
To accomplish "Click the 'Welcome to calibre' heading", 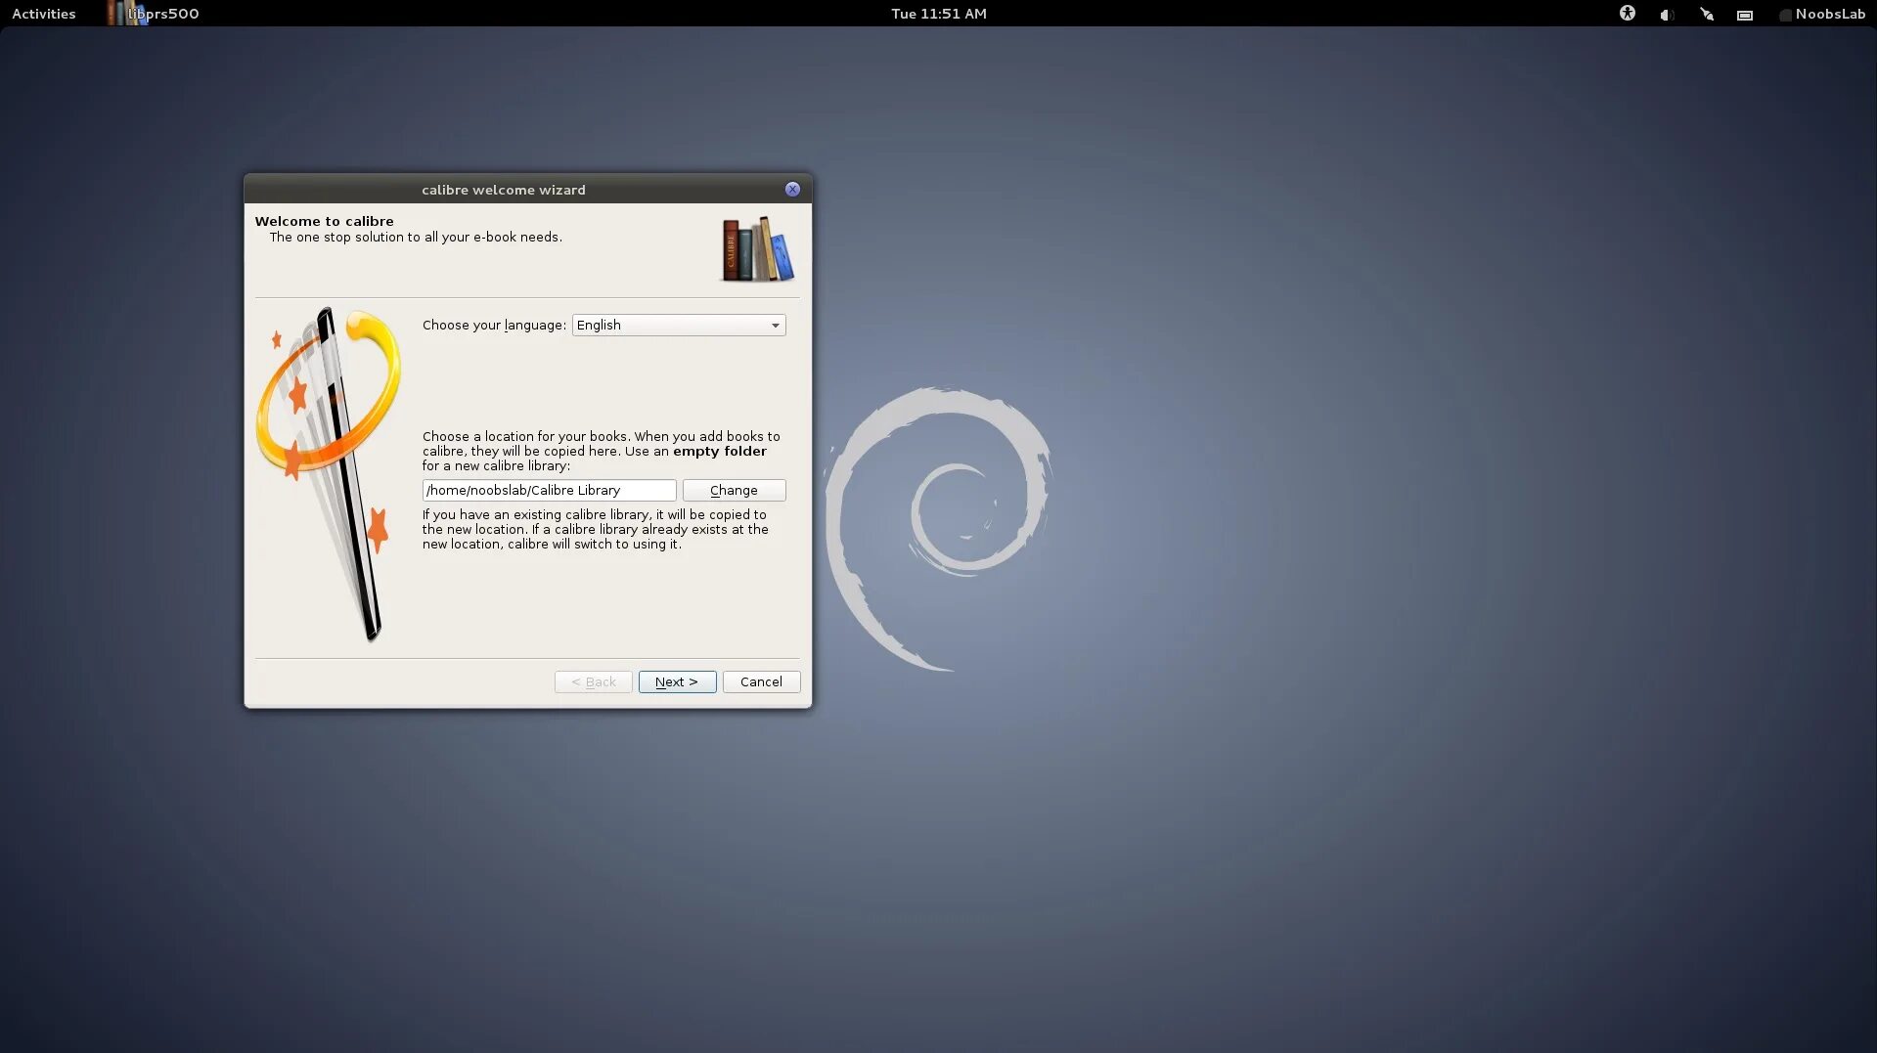I will pos(324,221).
